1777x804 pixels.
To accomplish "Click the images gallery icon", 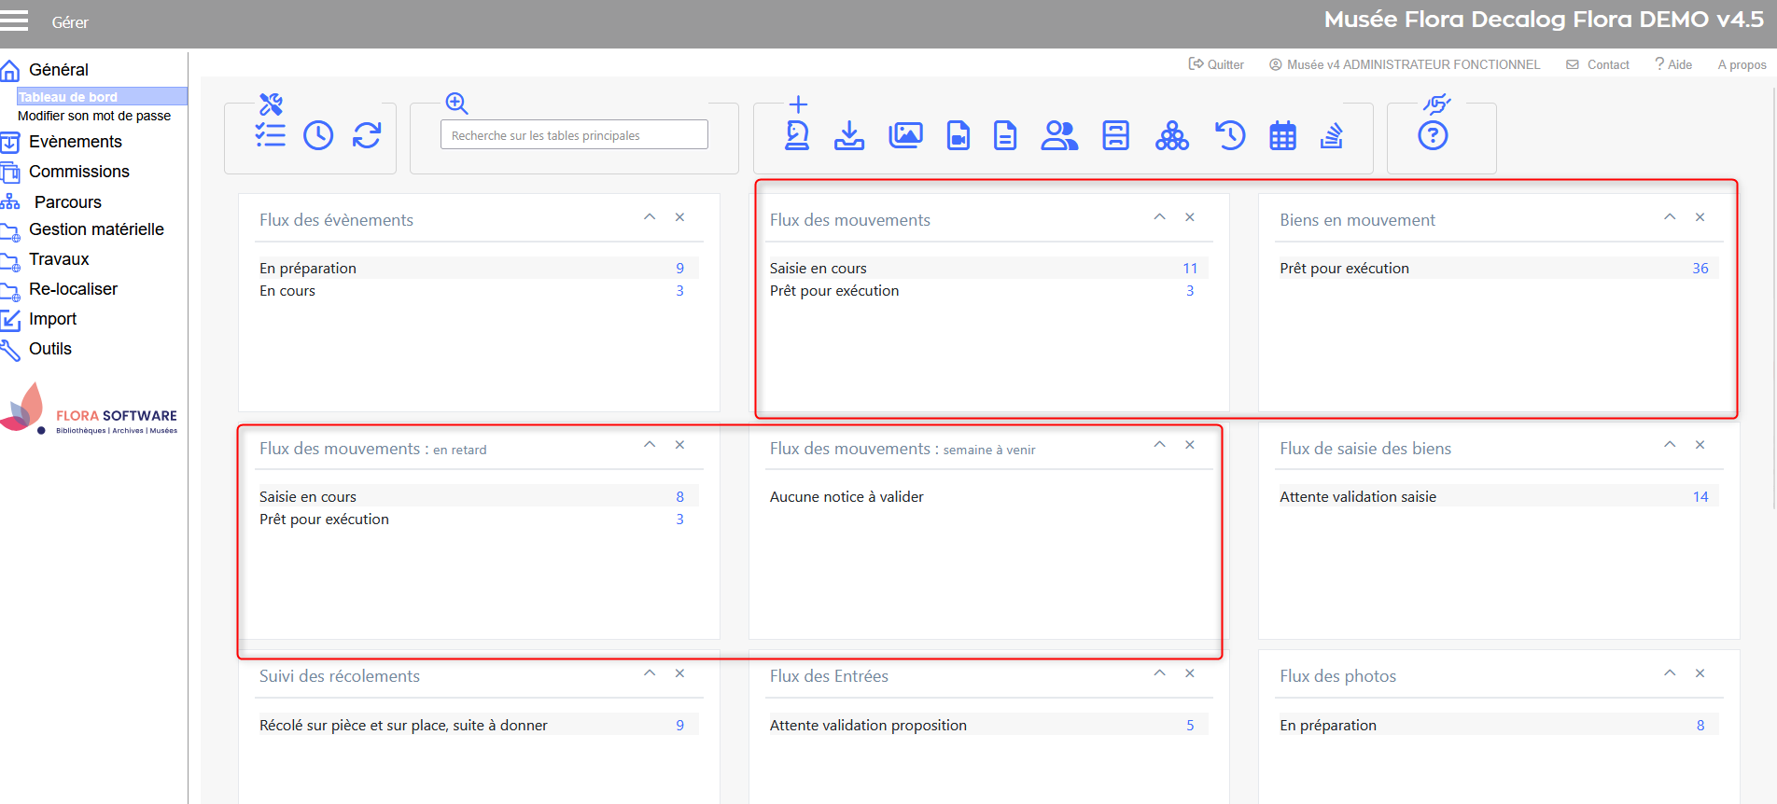I will click(905, 136).
